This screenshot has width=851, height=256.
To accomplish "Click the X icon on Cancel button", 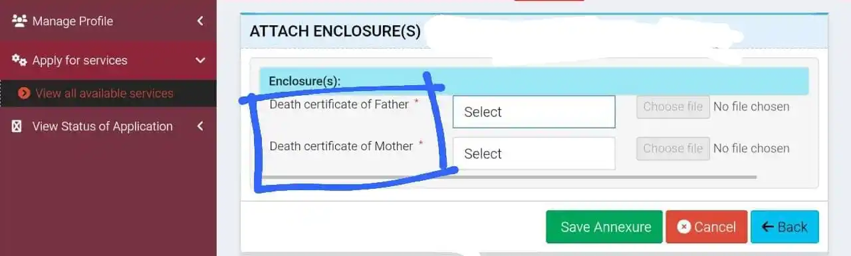I will pyautogui.click(x=683, y=227).
